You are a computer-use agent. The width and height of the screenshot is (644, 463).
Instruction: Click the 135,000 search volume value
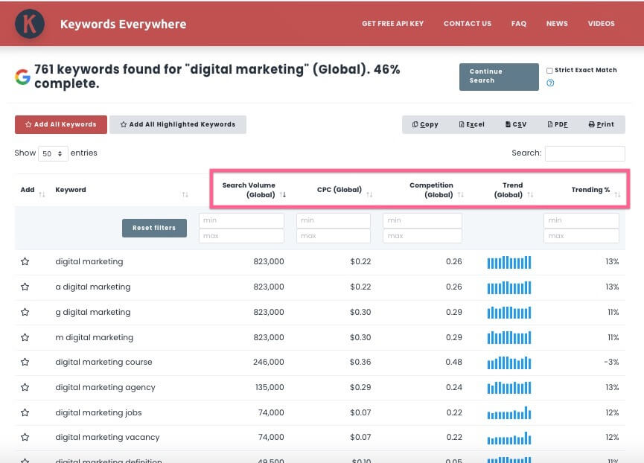point(270,388)
